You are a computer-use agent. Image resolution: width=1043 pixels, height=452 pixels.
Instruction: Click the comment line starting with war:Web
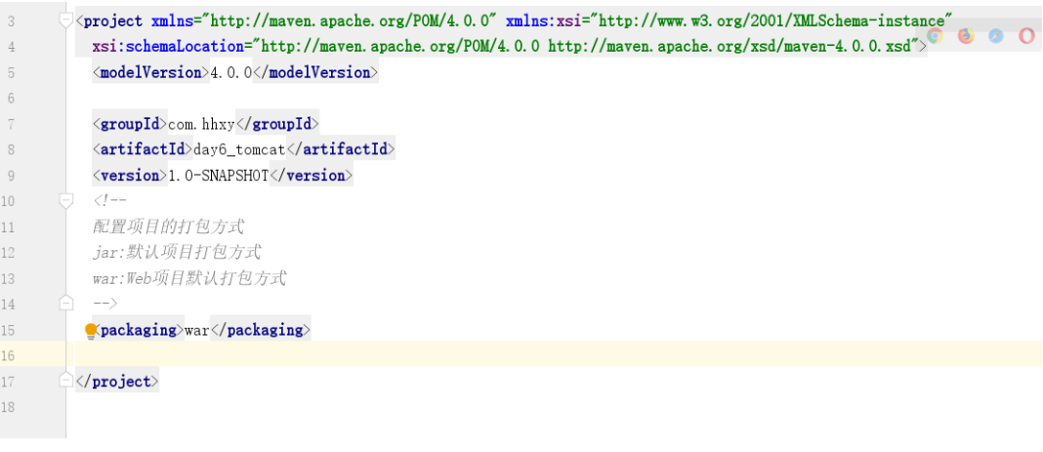tap(189, 278)
